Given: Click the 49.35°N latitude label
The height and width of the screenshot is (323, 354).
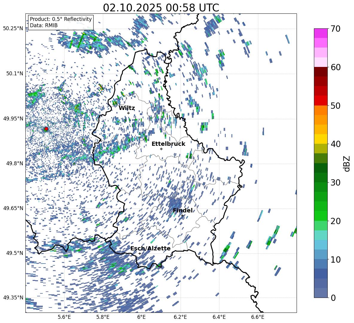Looking at the screenshot, I should 13,298.
